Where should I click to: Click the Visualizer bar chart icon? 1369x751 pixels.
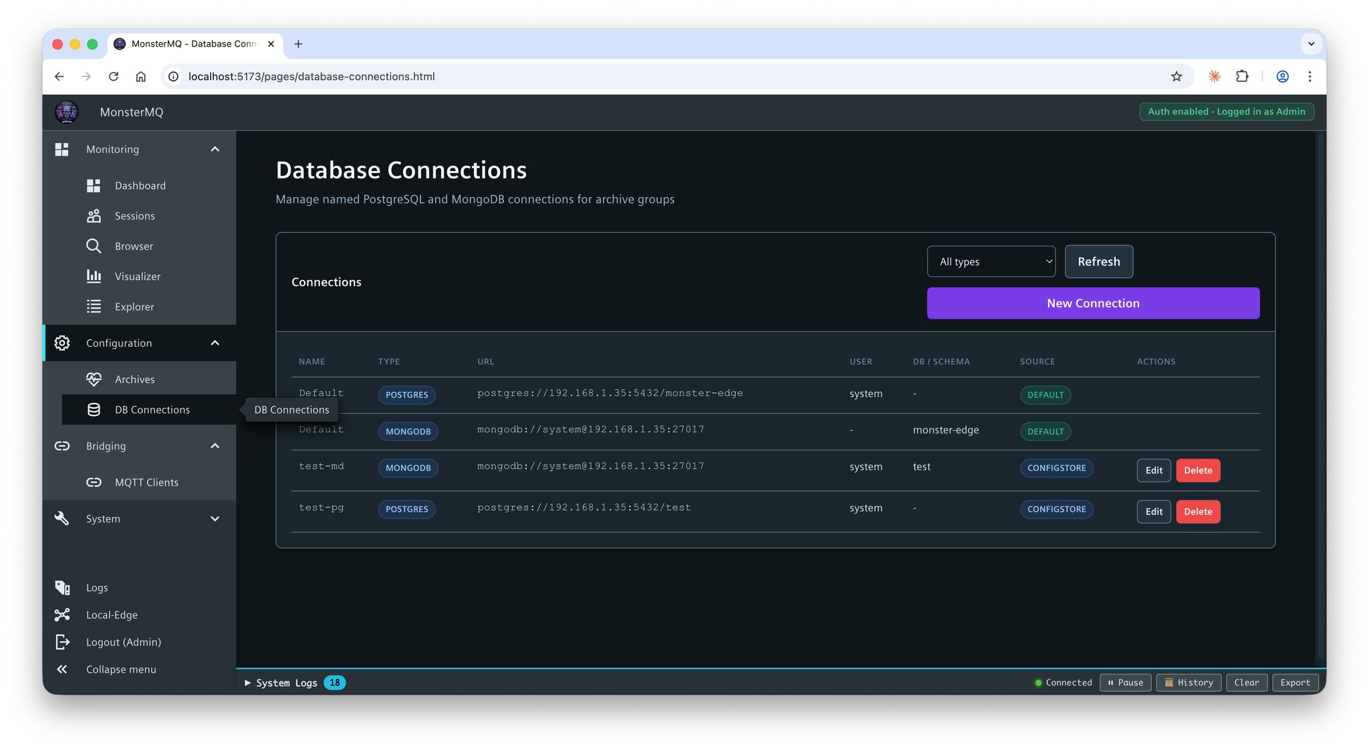(94, 276)
